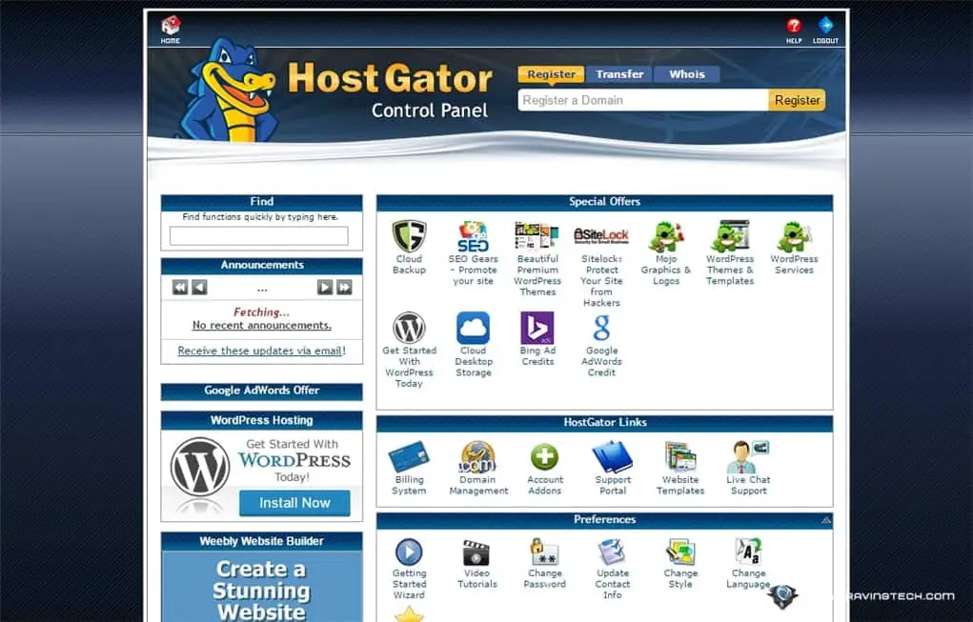Click Weebly Create a Stunning Website banner
This screenshot has width=973, height=622.
tap(261, 587)
